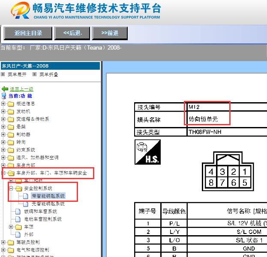Click the folder icon for 转向

pos(11,142)
